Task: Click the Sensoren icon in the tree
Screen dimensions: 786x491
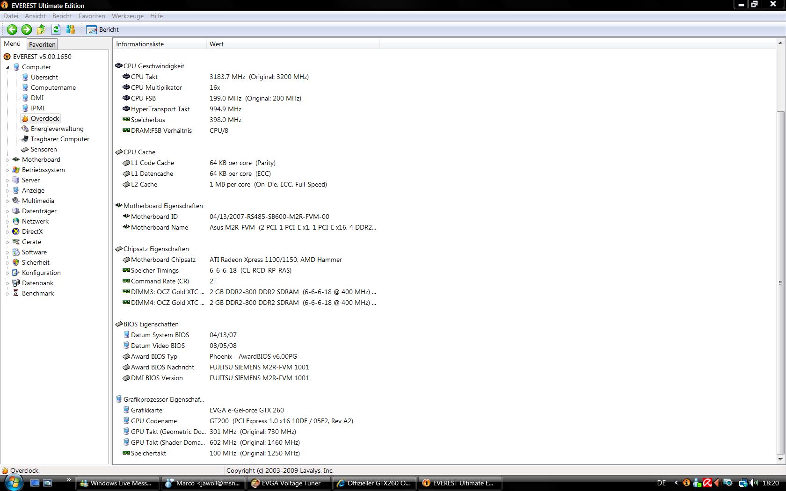Action: point(25,149)
